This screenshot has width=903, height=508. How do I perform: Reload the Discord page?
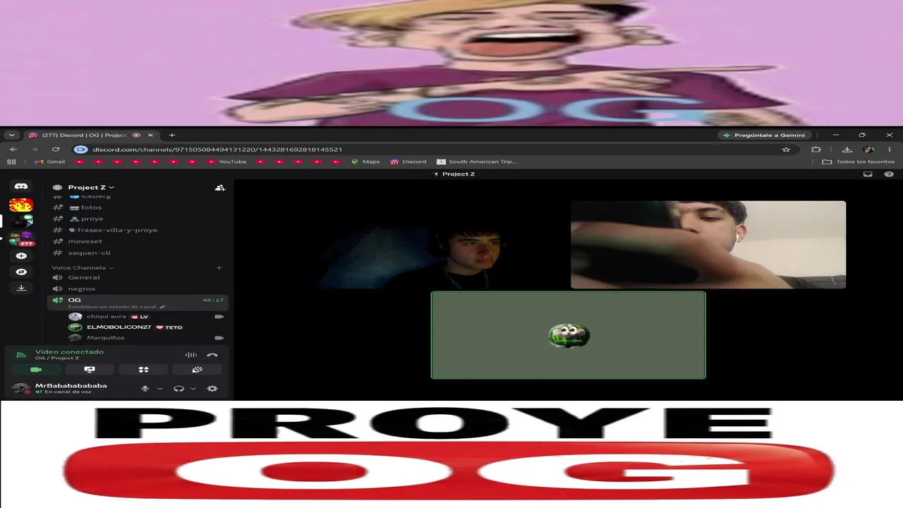56,150
